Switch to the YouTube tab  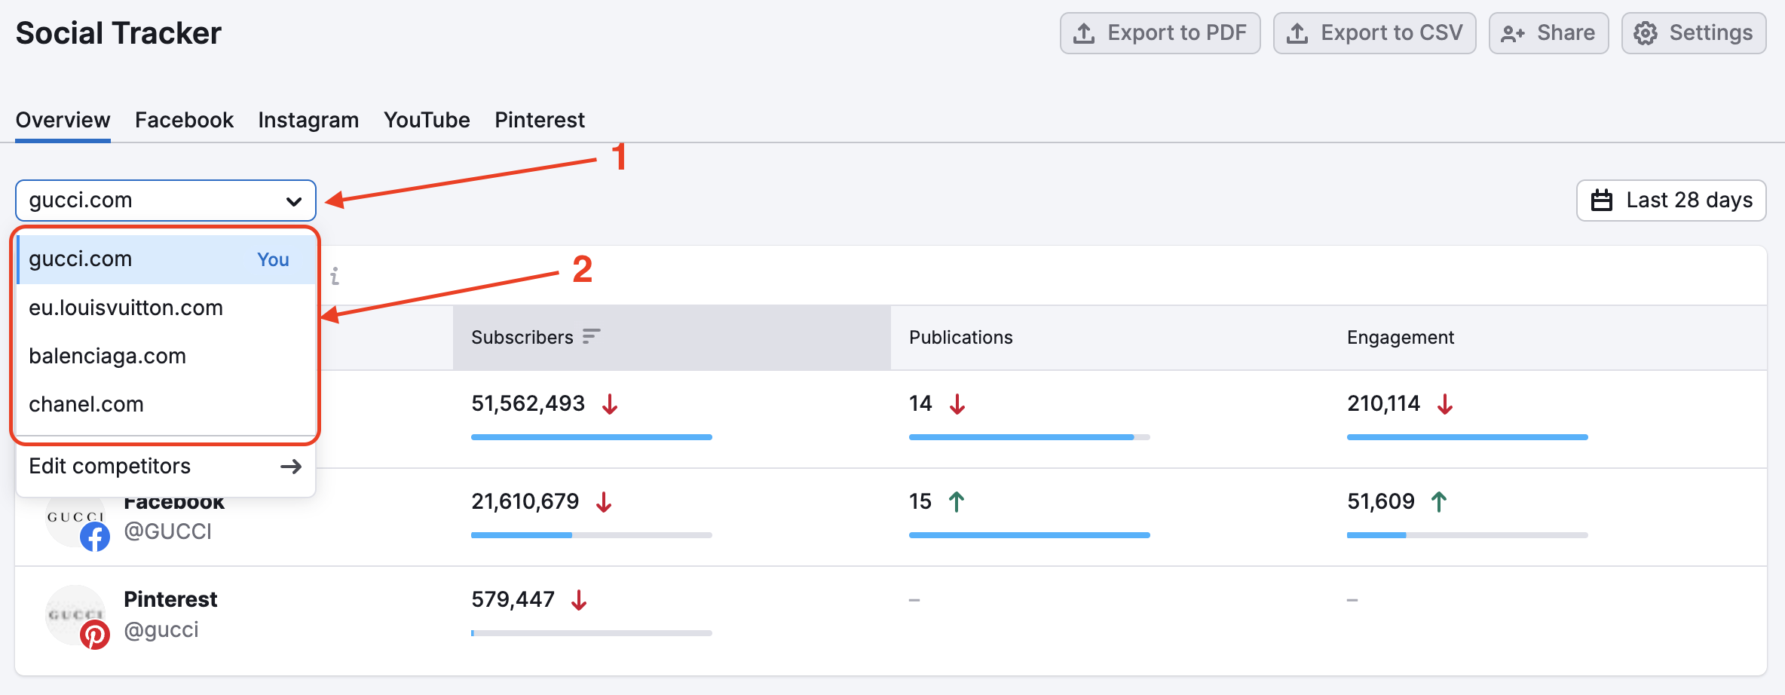(x=426, y=119)
